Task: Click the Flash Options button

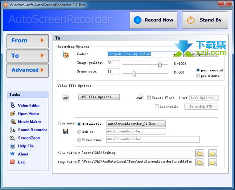Action: [x=204, y=98]
